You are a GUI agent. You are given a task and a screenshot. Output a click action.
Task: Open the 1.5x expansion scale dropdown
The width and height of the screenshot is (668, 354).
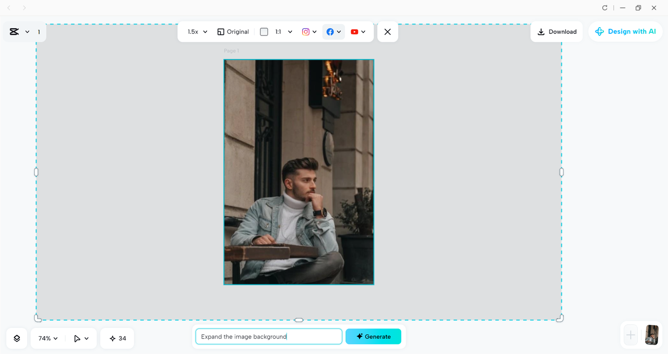pyautogui.click(x=195, y=31)
